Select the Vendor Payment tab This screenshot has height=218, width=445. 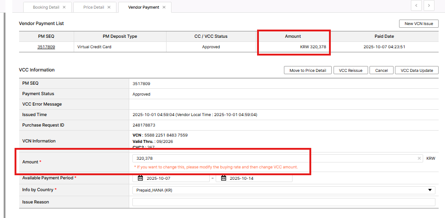(x=144, y=7)
